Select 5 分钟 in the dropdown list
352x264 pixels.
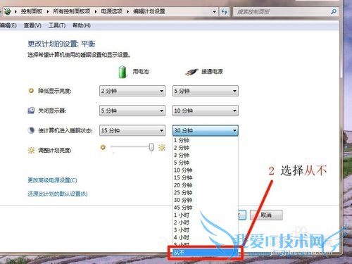(206, 163)
